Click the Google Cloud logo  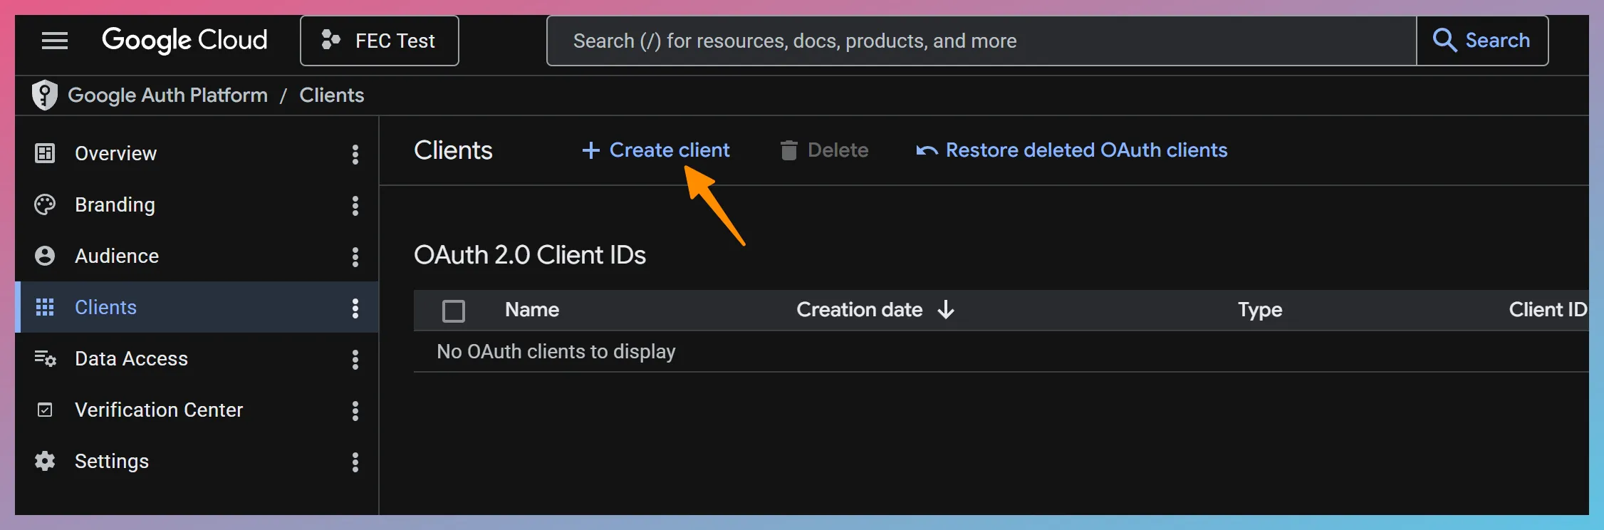184,41
